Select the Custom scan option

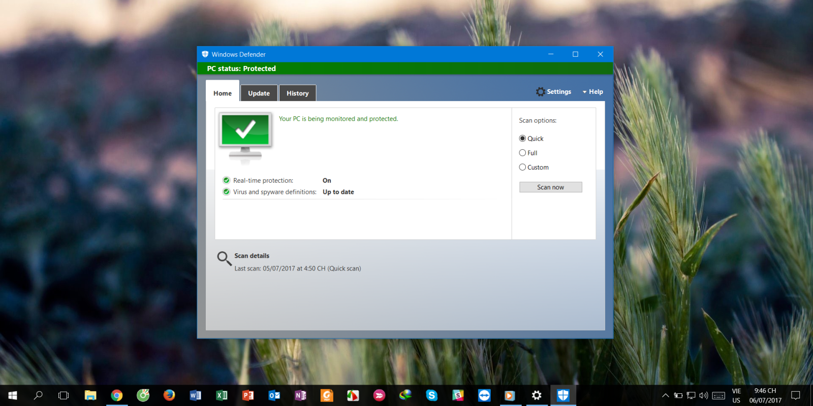click(534, 167)
